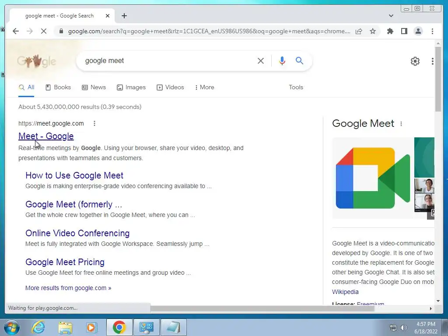This screenshot has height=336, width=448.
Task: Share this page from the address bar
Action: tap(359, 31)
